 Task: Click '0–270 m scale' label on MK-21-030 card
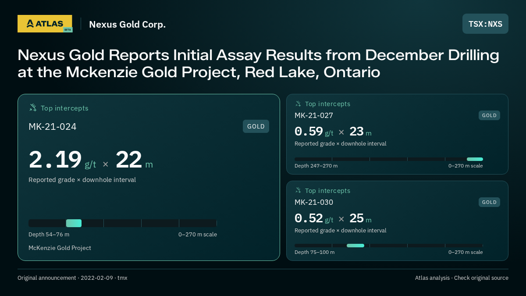click(466, 252)
